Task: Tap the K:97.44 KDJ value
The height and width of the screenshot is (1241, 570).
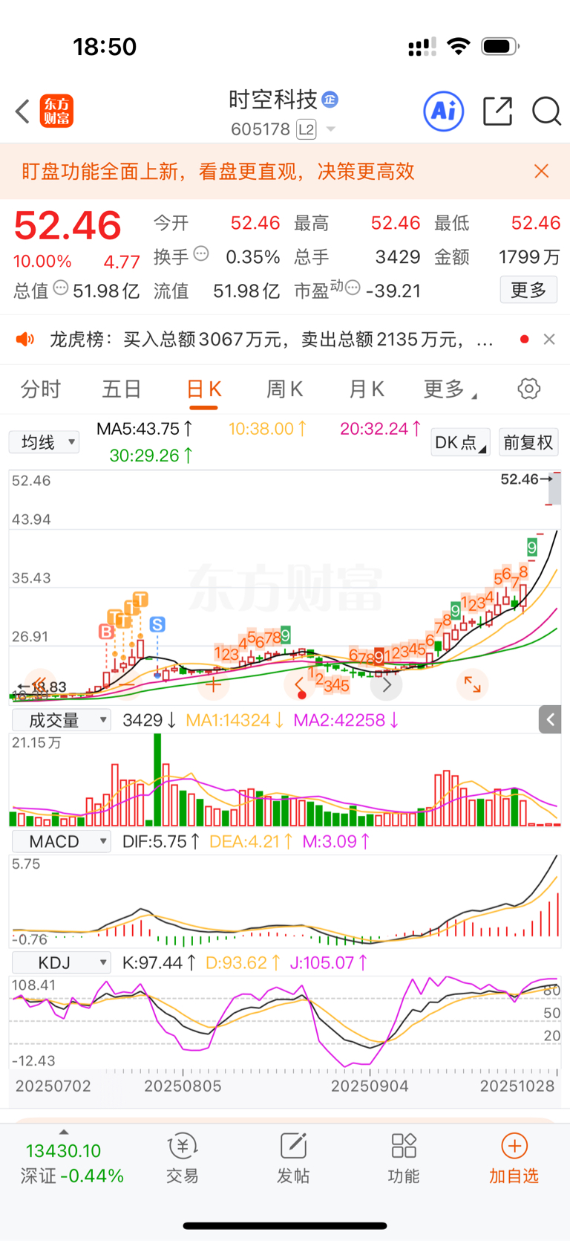Action: [158, 962]
